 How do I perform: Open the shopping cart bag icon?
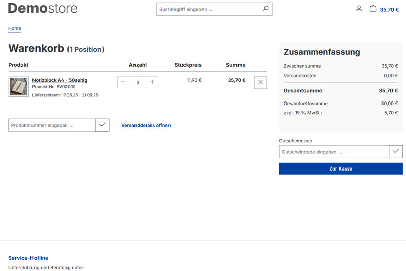click(373, 9)
